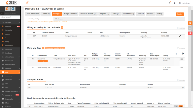The height and width of the screenshot is (108, 193).
Task: Click the red delete side button
Action: click(x=190, y=33)
